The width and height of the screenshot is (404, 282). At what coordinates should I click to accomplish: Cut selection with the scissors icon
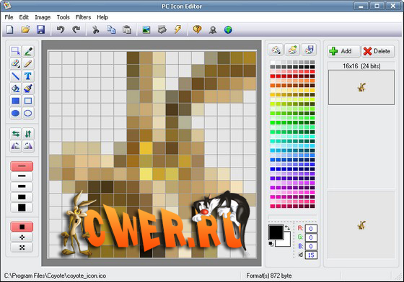point(95,29)
